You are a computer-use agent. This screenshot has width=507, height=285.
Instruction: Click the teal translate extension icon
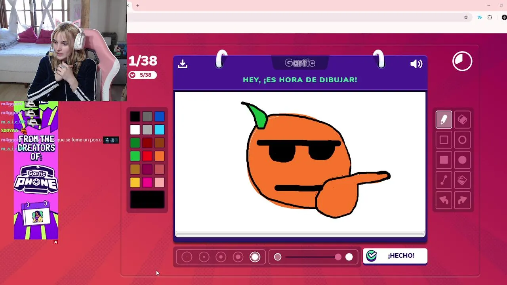480,17
